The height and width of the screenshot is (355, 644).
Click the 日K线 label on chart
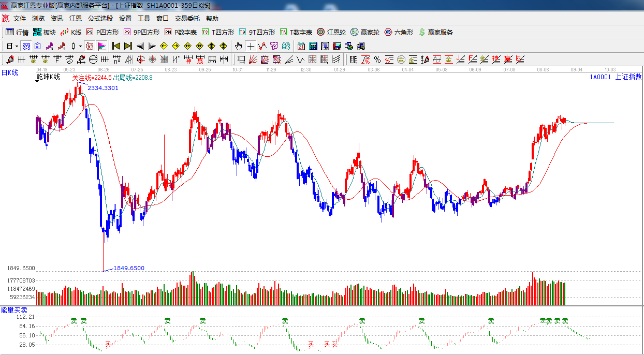pyautogui.click(x=9, y=72)
